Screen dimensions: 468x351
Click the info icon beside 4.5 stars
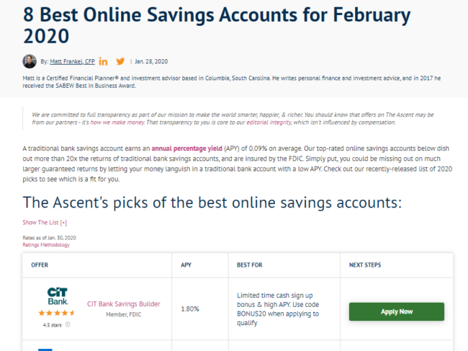[x=68, y=324]
